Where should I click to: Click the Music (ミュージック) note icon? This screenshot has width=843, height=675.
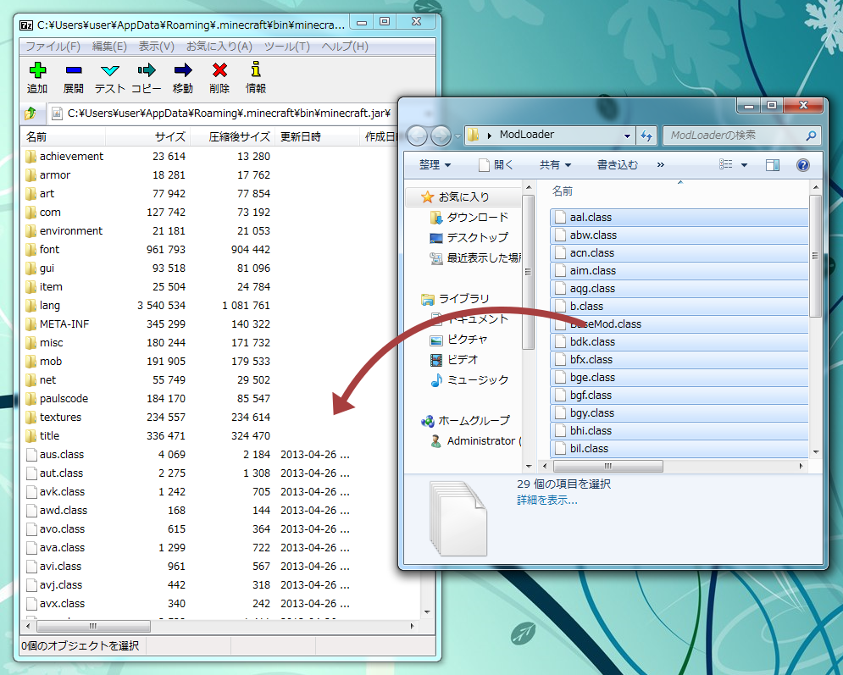point(436,380)
